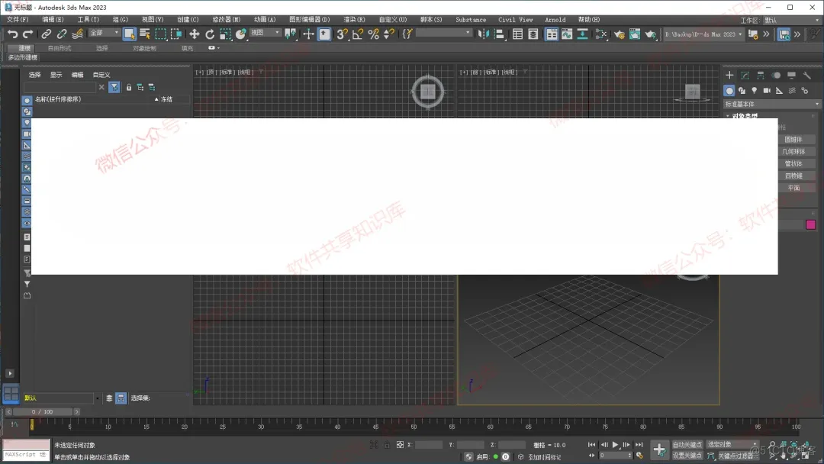Toggle the selection lock icon

coord(387,445)
